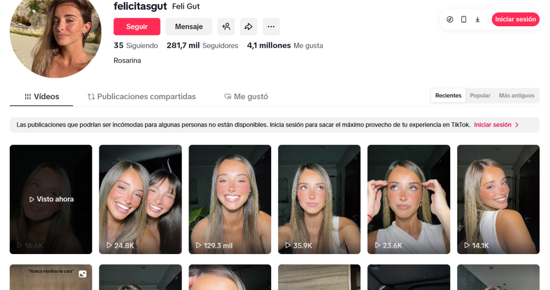Switch sorting to Popular
The image size is (550, 290).
click(x=480, y=95)
